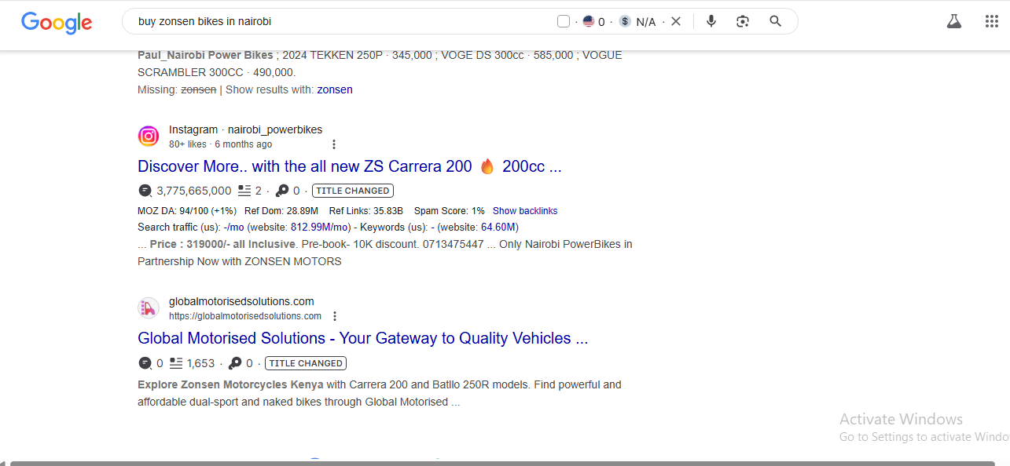Open Search Labs flask icon
Viewport: 1010px width, 466px height.
(x=954, y=21)
